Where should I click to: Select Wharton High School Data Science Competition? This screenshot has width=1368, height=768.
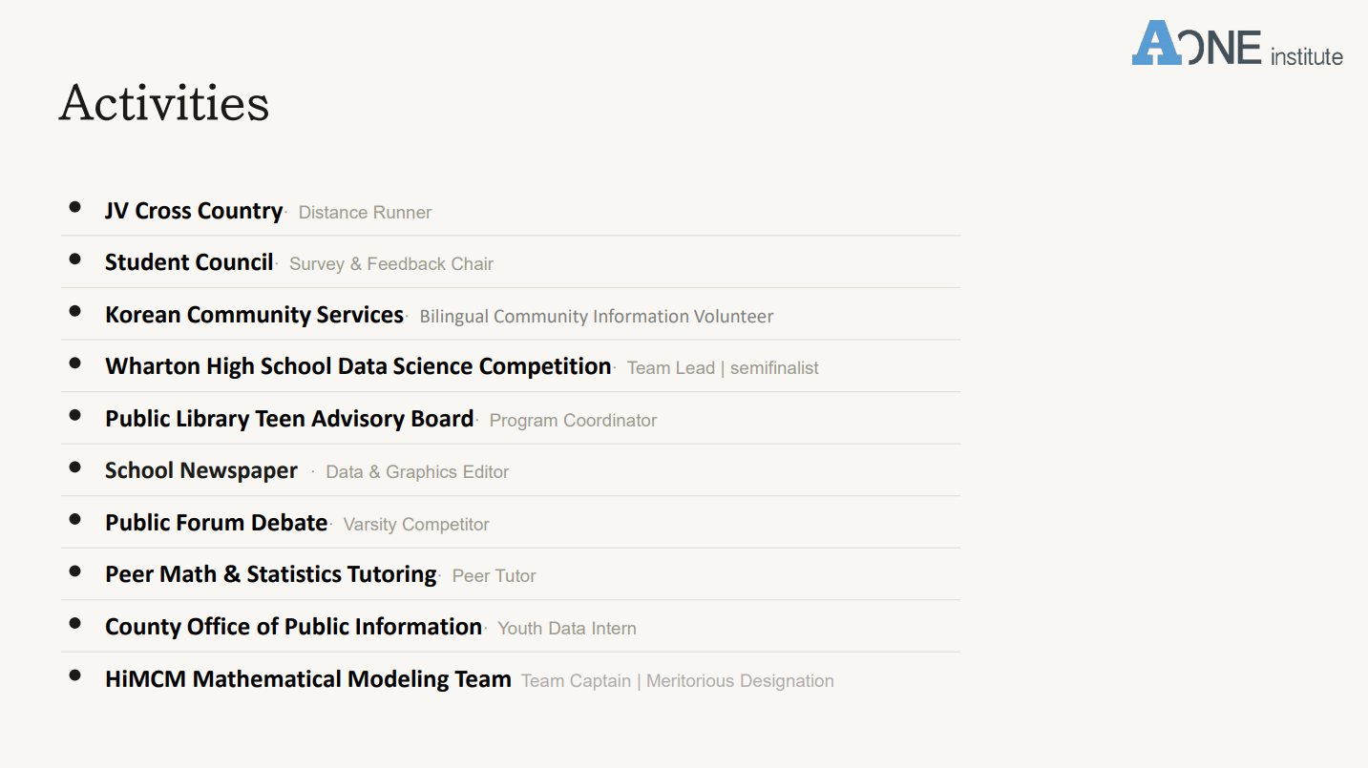pos(358,366)
